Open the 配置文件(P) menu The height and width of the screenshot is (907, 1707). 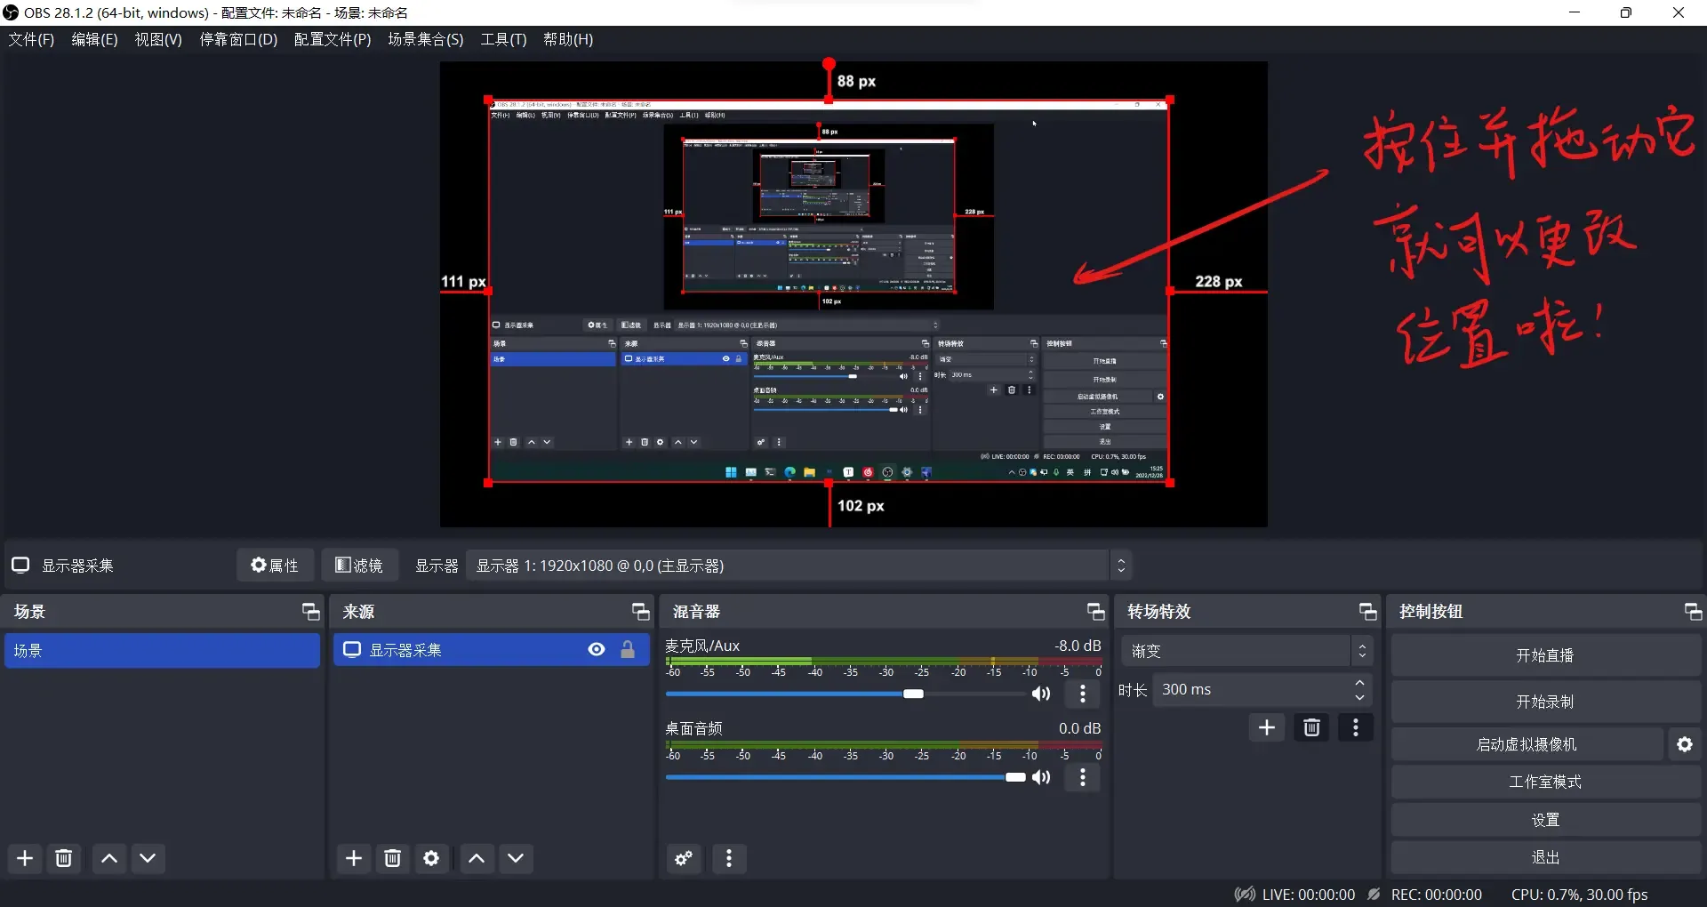coord(333,39)
